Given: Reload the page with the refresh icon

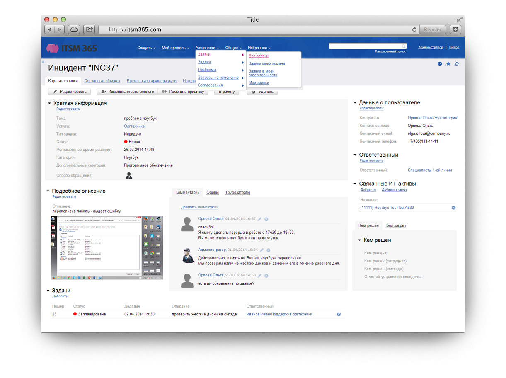Looking at the screenshot, I should pos(414,30).
